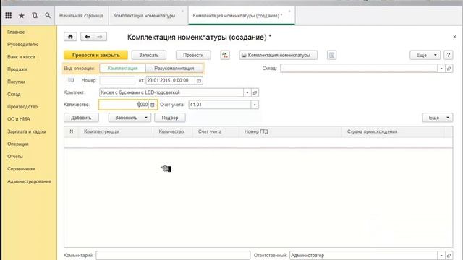
Task: Switch to Начальная страница tab
Action: pyautogui.click(x=82, y=16)
